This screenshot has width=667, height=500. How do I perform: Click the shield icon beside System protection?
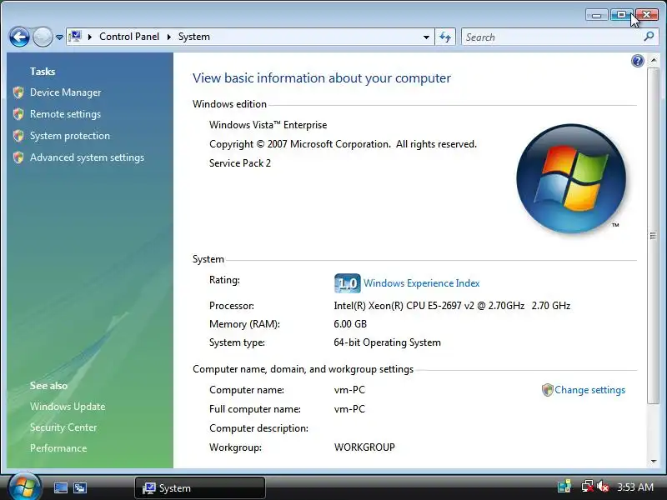(18, 136)
